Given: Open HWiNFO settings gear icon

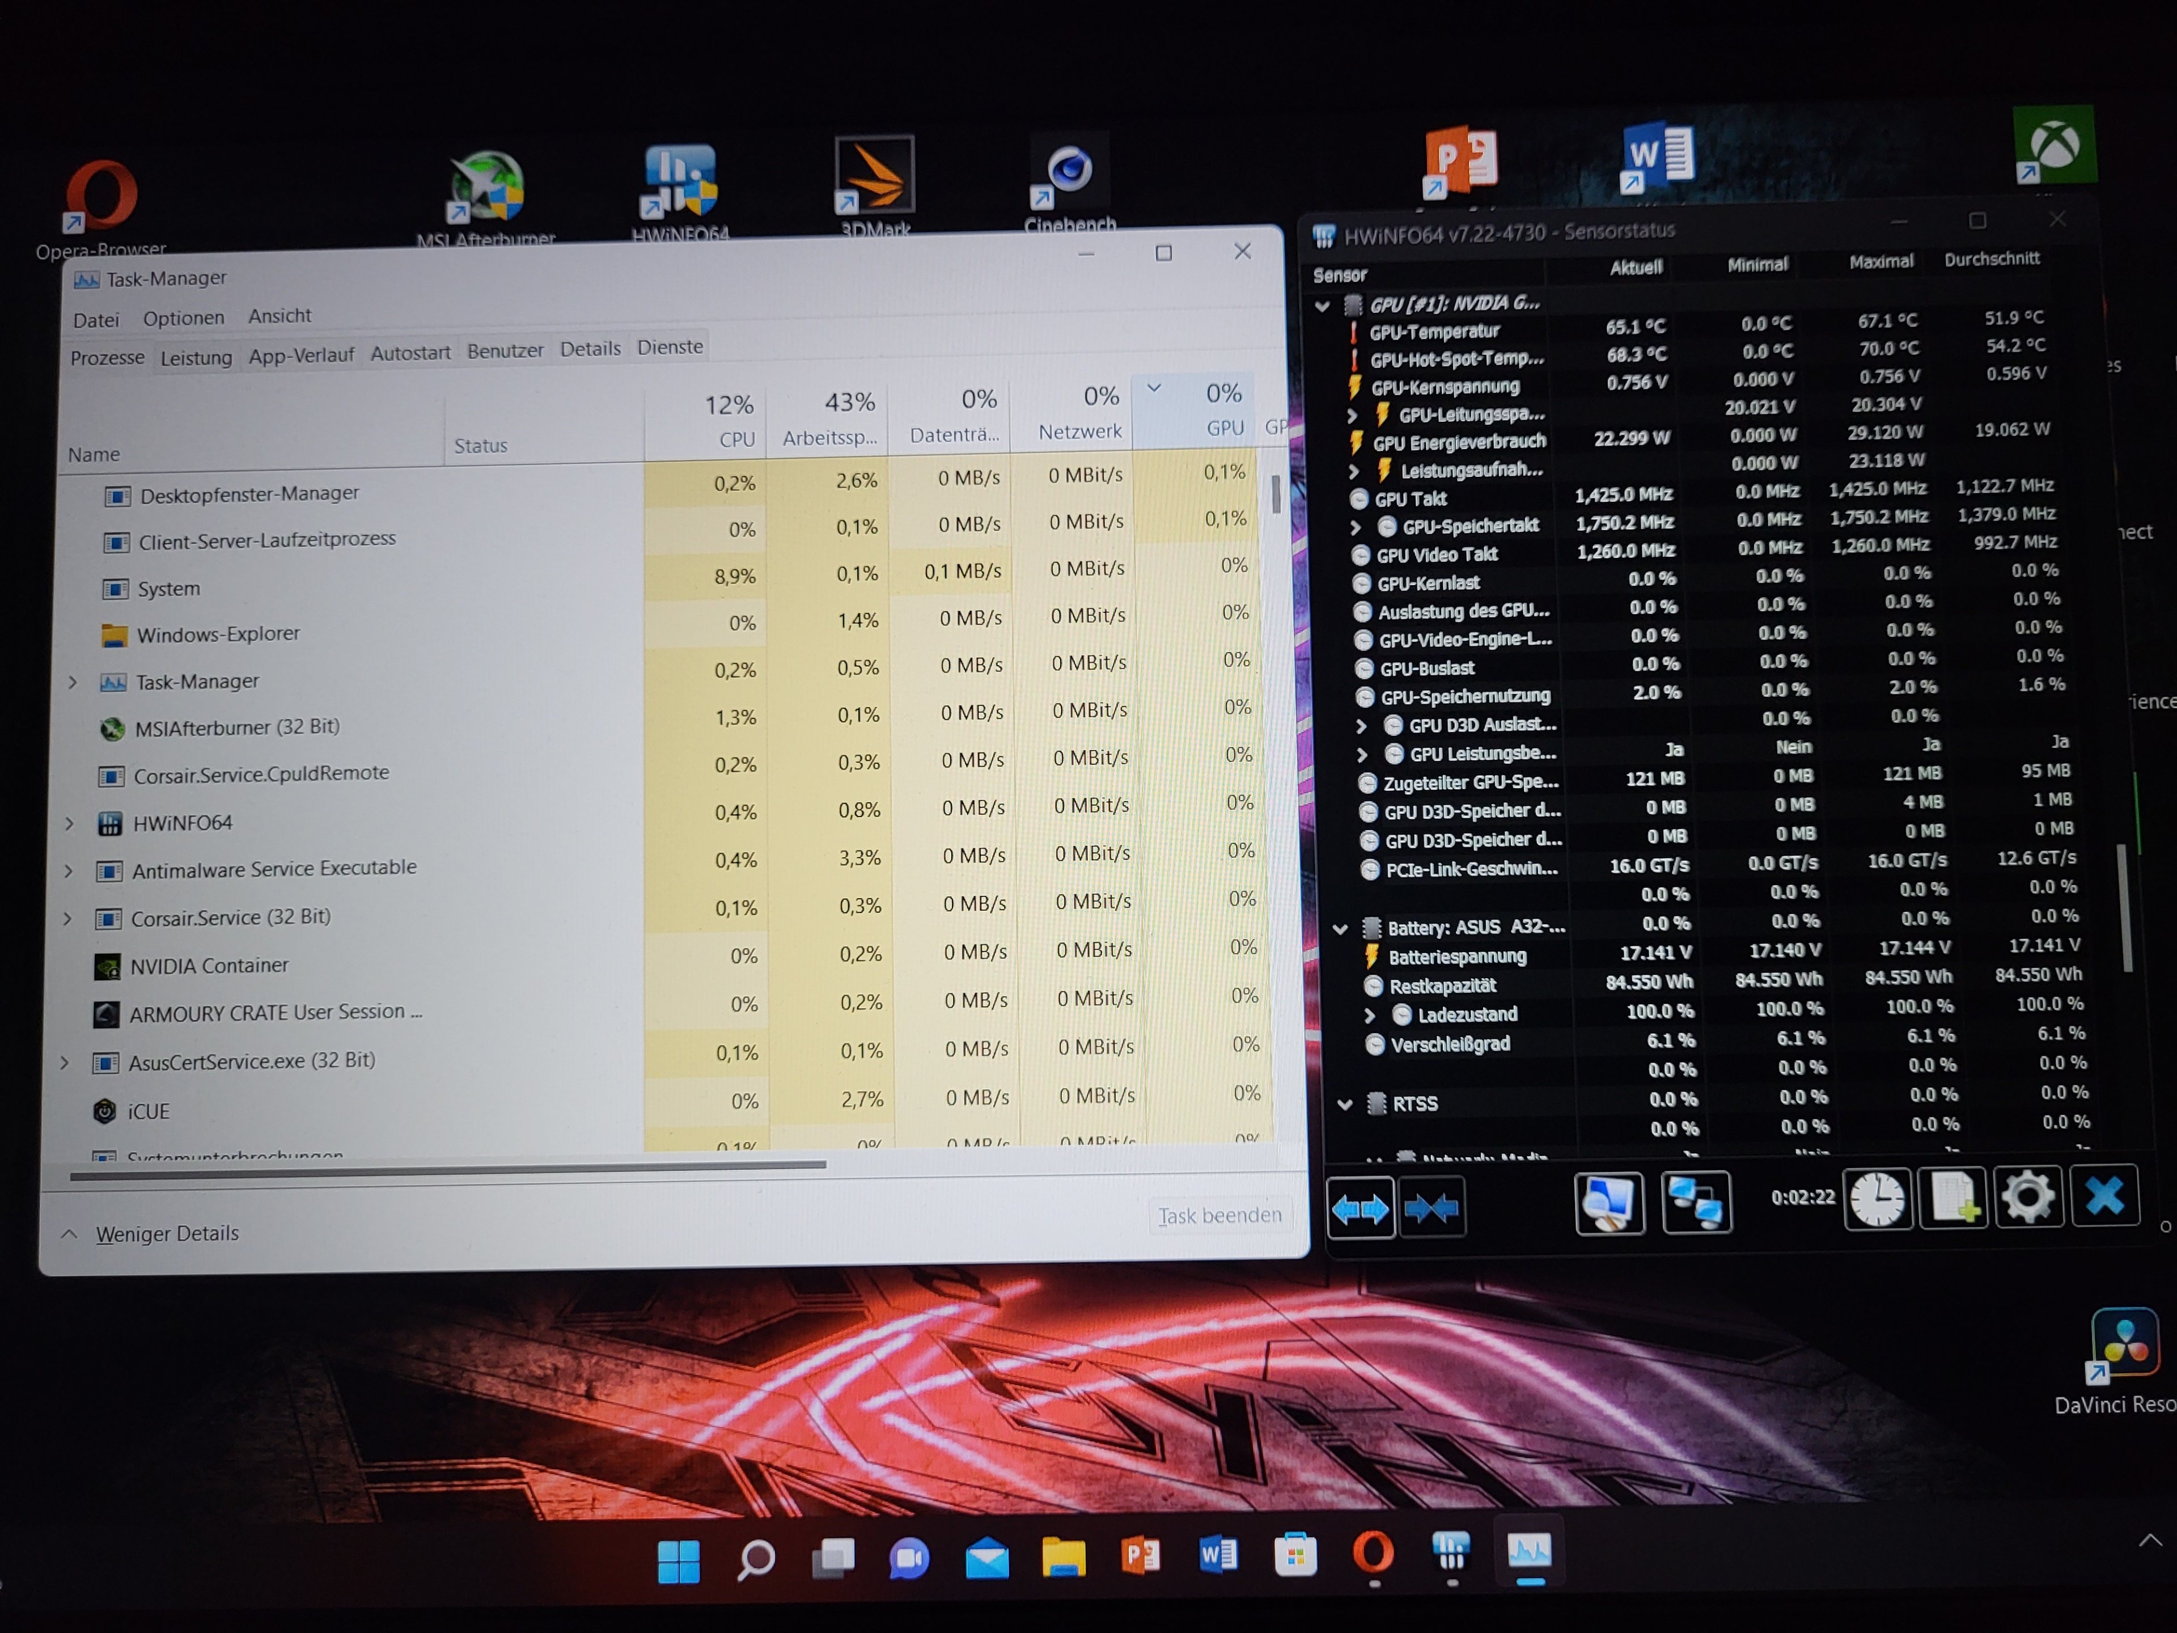Looking at the screenshot, I should [x=2028, y=1197].
